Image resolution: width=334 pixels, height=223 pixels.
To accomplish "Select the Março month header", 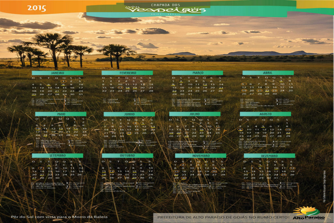I will coord(197,73).
